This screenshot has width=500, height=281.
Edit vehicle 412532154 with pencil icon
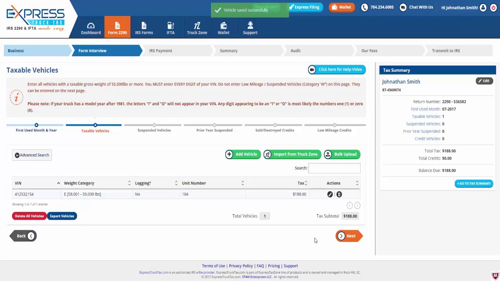point(330,194)
